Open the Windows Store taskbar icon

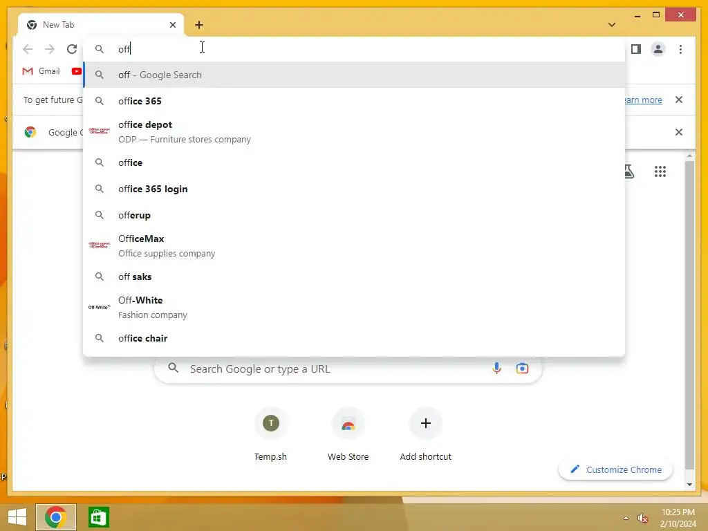98,517
